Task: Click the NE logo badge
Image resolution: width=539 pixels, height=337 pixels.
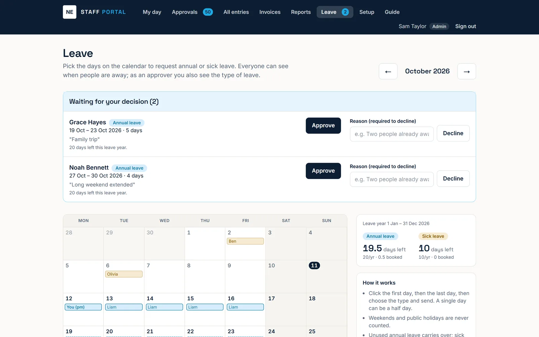Action: click(x=69, y=12)
